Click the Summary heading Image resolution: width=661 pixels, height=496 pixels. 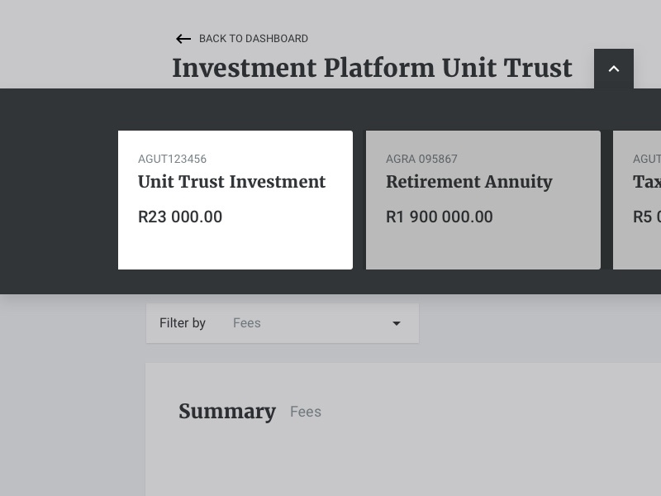click(x=227, y=411)
